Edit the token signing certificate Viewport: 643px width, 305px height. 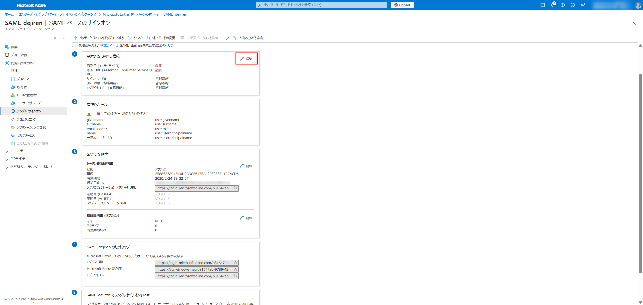click(246, 166)
